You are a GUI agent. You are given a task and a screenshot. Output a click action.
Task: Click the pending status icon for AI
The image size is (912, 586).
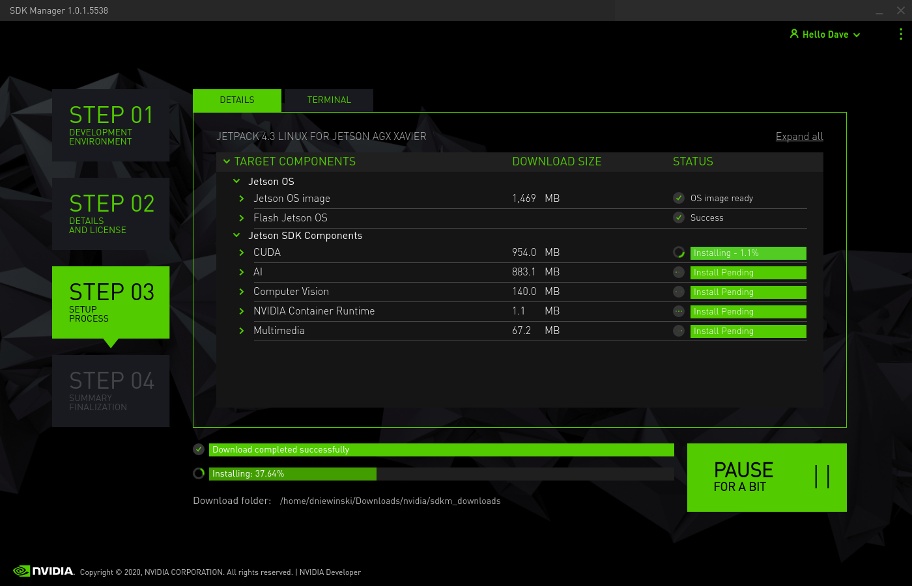[x=679, y=272]
